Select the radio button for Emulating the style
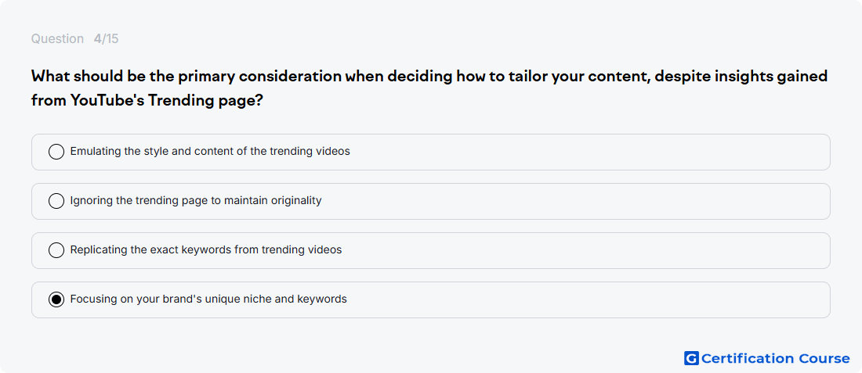The width and height of the screenshot is (862, 373). point(56,152)
